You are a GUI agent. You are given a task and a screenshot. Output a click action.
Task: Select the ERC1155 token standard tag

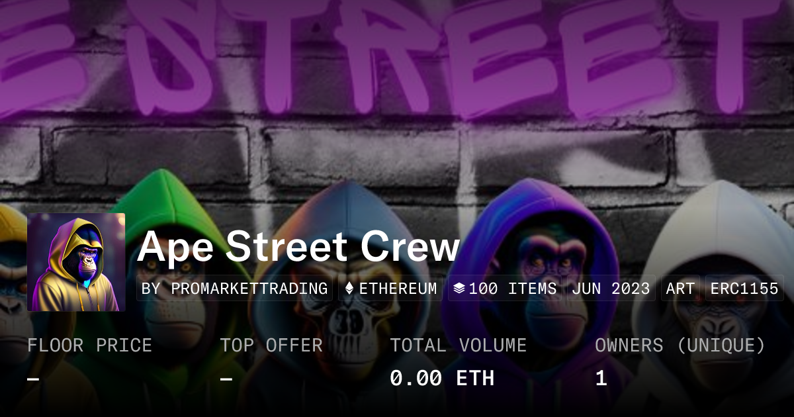[744, 289]
